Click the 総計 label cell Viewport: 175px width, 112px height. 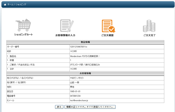pyautogui.click(x=38, y=51)
